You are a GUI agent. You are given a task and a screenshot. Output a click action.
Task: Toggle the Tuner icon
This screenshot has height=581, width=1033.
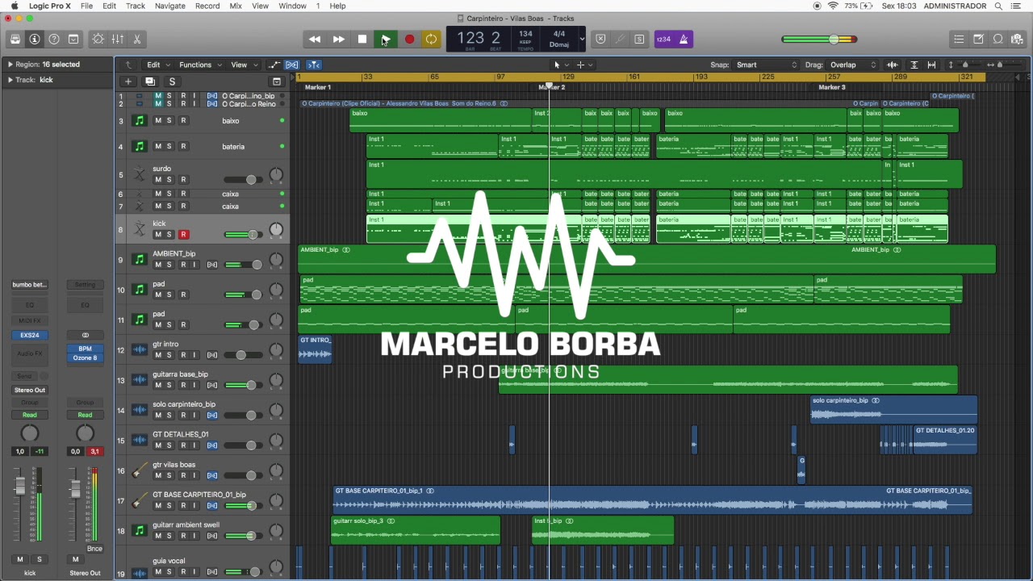tap(620, 39)
